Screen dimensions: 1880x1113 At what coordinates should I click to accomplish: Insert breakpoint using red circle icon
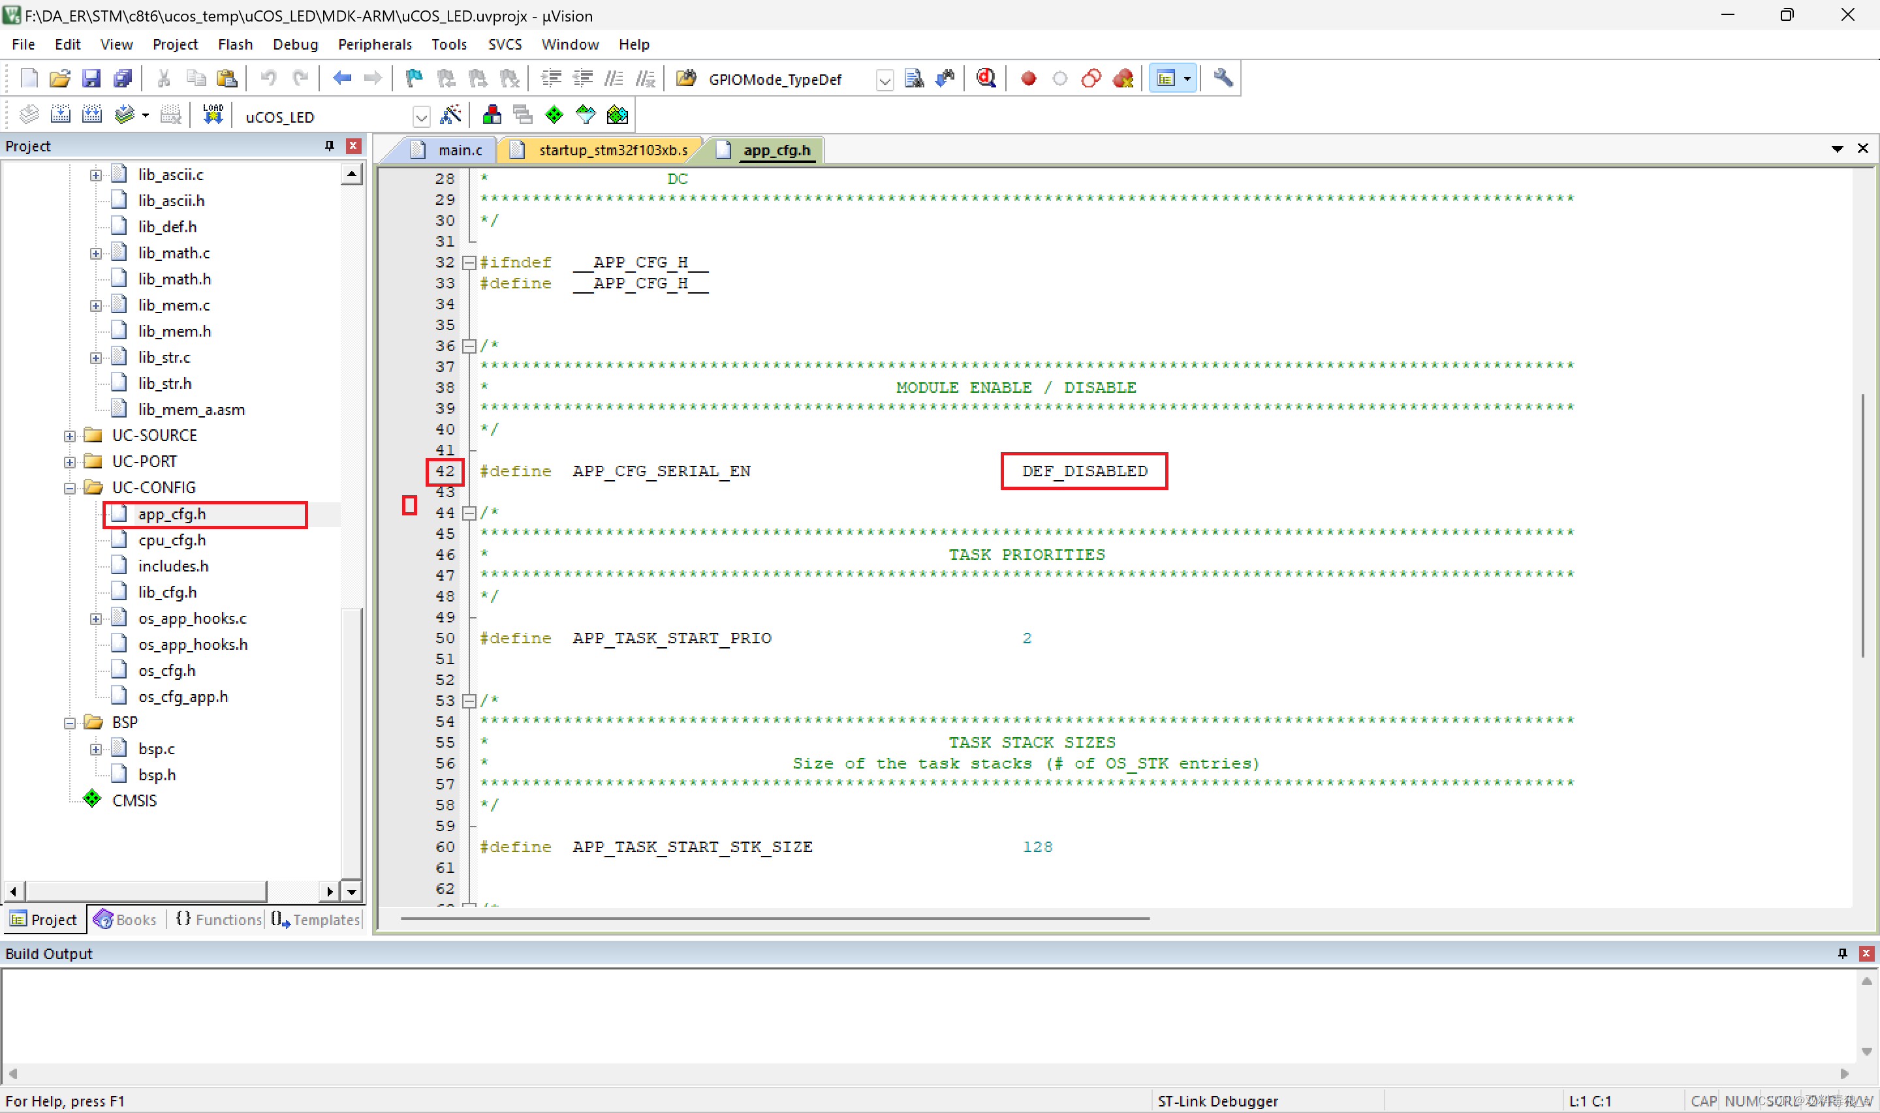pyautogui.click(x=1029, y=78)
